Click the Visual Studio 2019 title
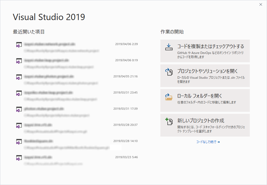Screen dimensions: 267x185 point(49,17)
